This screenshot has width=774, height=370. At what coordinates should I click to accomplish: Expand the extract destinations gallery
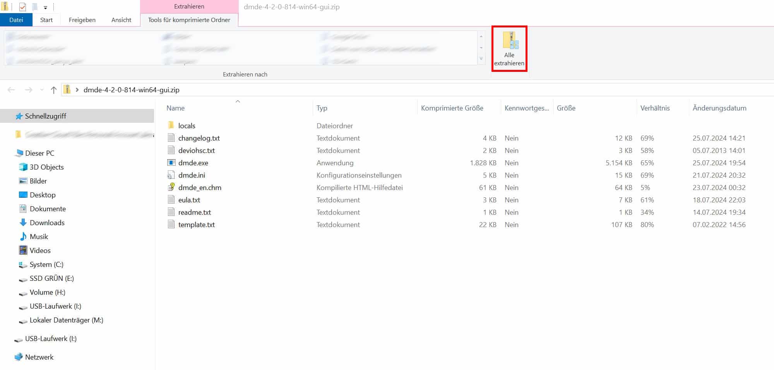[481, 59]
